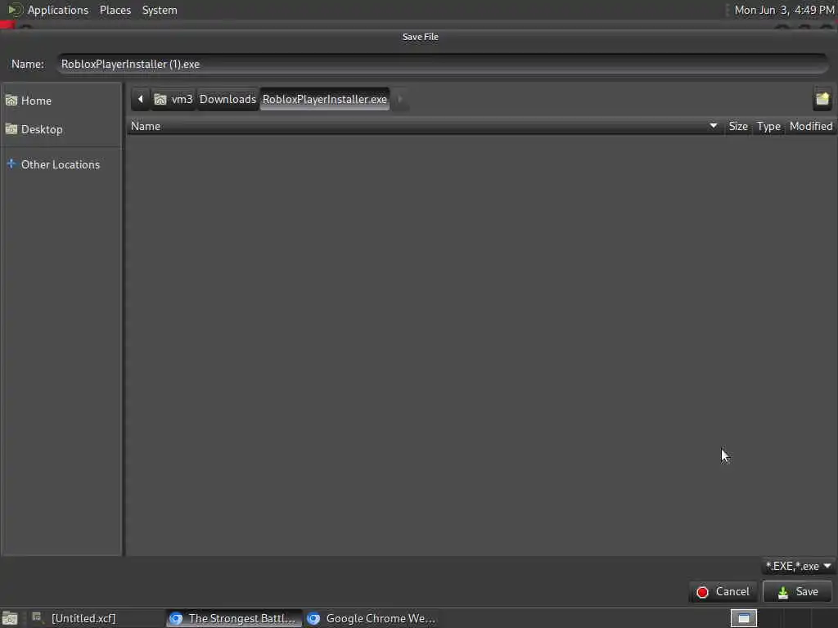This screenshot has width=838, height=628.
Task: Click the Name filename input field
Action: click(443, 64)
